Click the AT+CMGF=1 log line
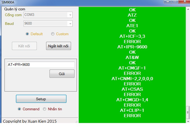This screenshot has height=137, width=190. (x=132, y=68)
